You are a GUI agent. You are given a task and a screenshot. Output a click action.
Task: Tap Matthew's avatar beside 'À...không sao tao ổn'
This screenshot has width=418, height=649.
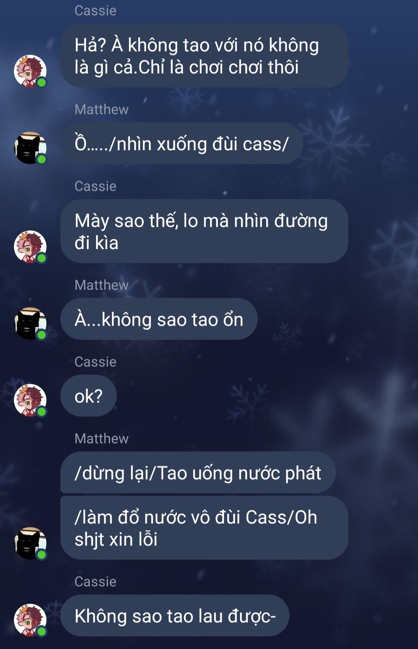click(x=30, y=324)
